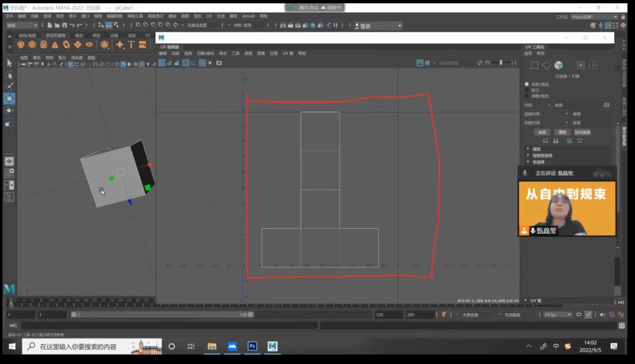Image resolution: width=635 pixels, height=364 pixels.
Task: Open the UV 集 menu in UV editor
Action: click(287, 53)
